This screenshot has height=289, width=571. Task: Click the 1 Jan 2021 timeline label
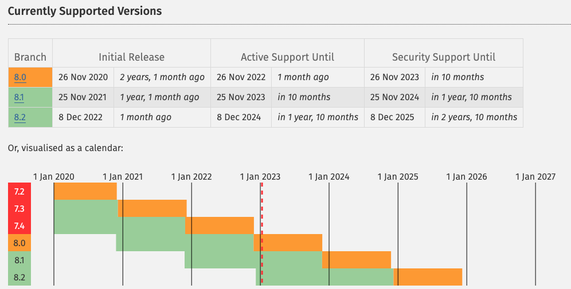click(x=123, y=177)
